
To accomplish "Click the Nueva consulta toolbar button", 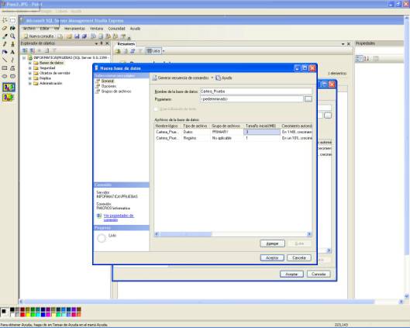I will 39,36.
